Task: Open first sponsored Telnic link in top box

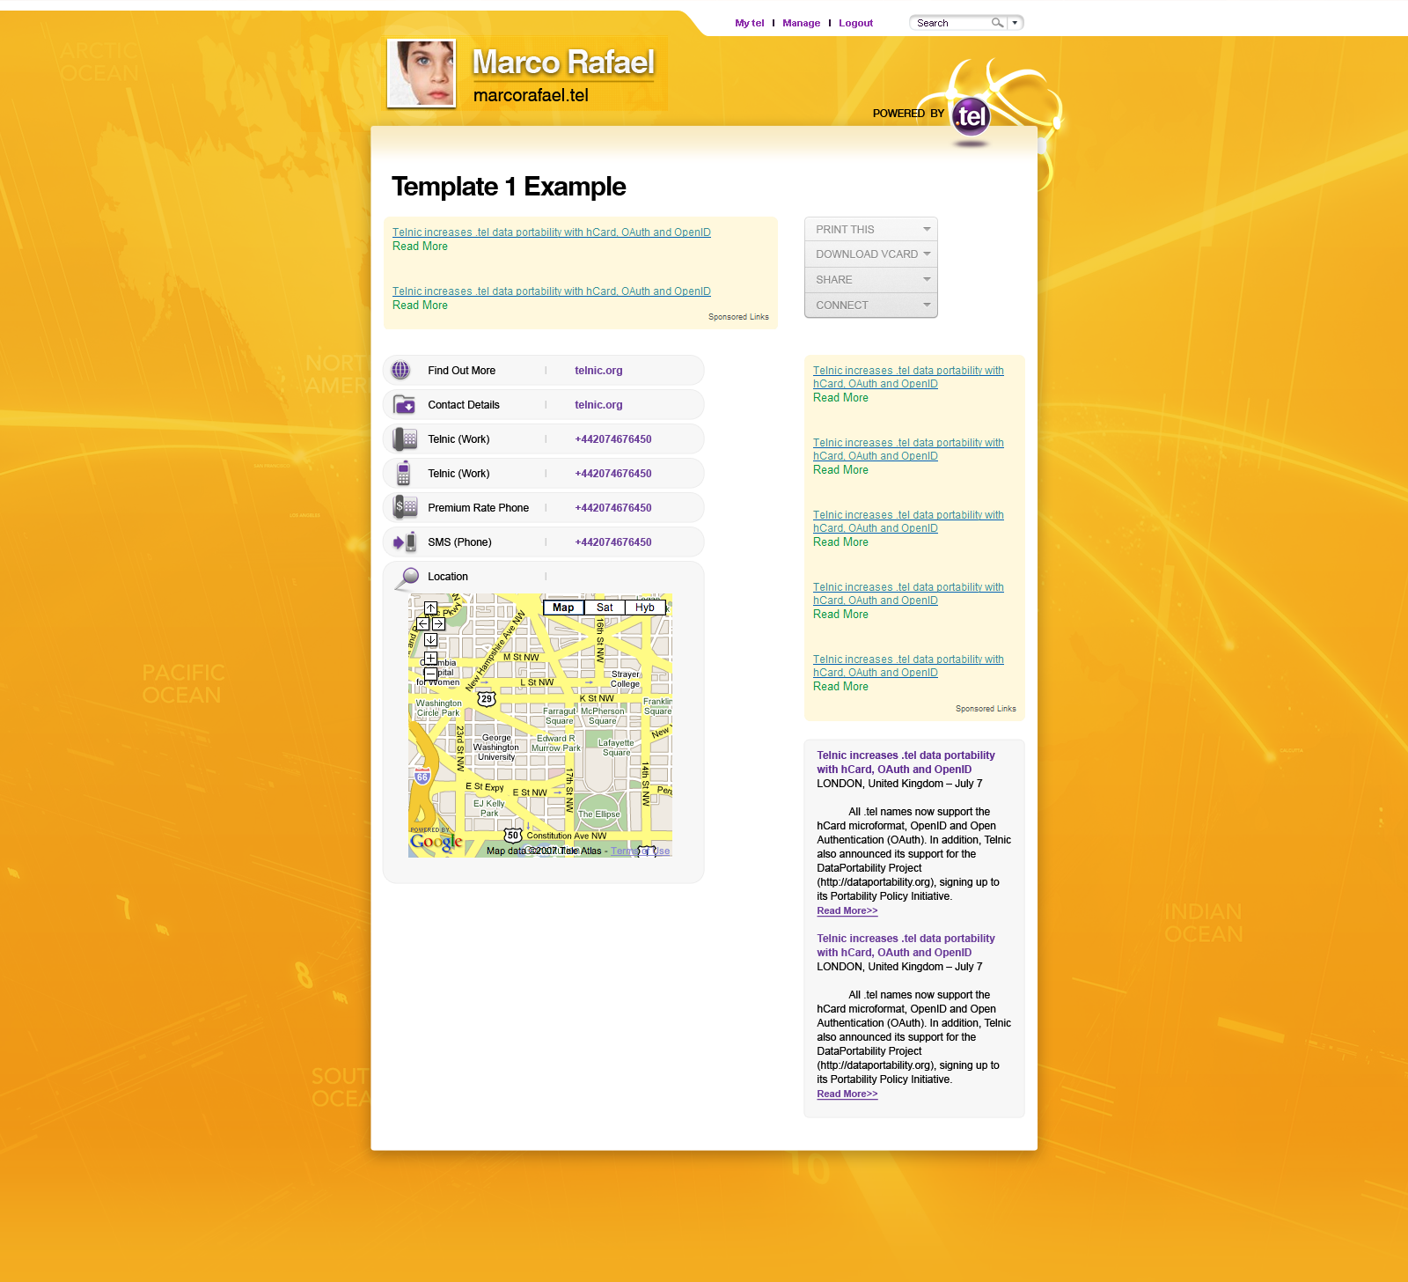Action: coord(552,232)
